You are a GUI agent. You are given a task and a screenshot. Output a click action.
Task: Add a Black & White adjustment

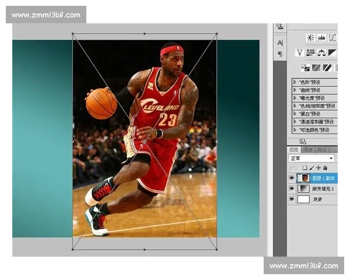[332, 53]
